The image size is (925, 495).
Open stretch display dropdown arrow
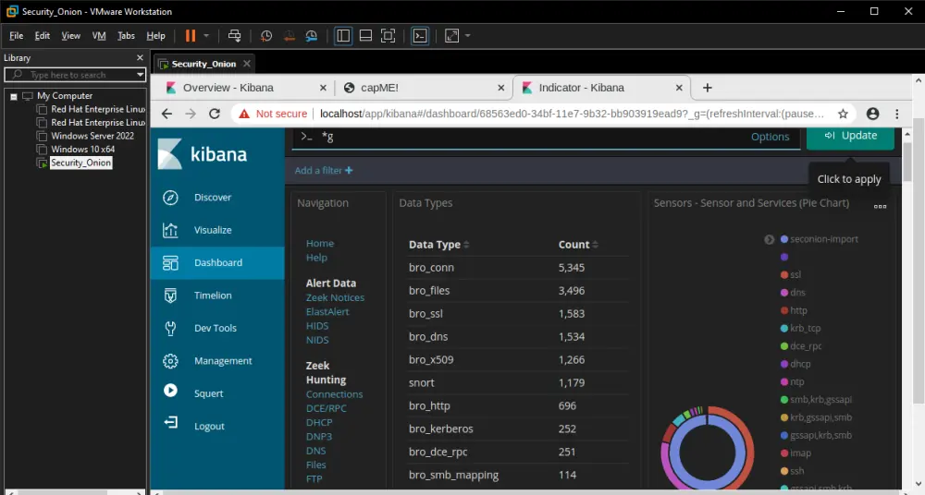click(x=468, y=36)
